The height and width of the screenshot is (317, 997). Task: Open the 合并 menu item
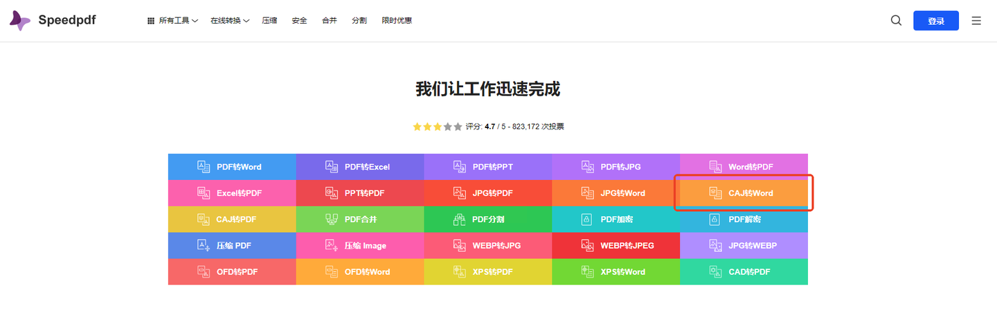tap(329, 21)
